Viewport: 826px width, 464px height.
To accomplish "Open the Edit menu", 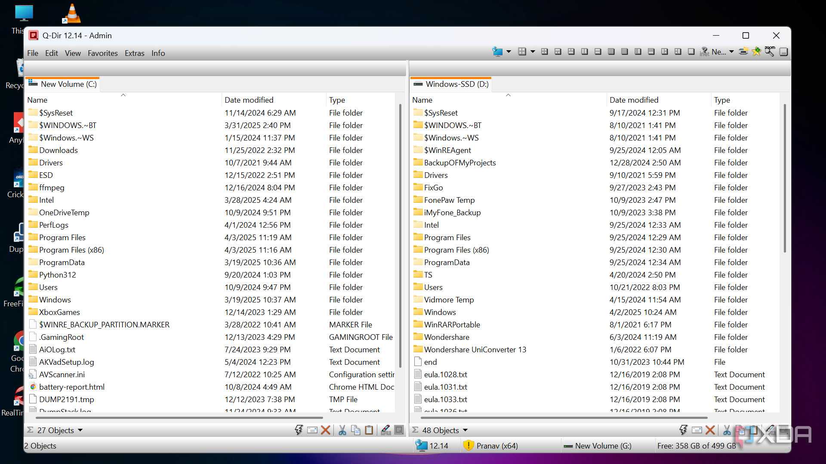I will click(x=52, y=53).
